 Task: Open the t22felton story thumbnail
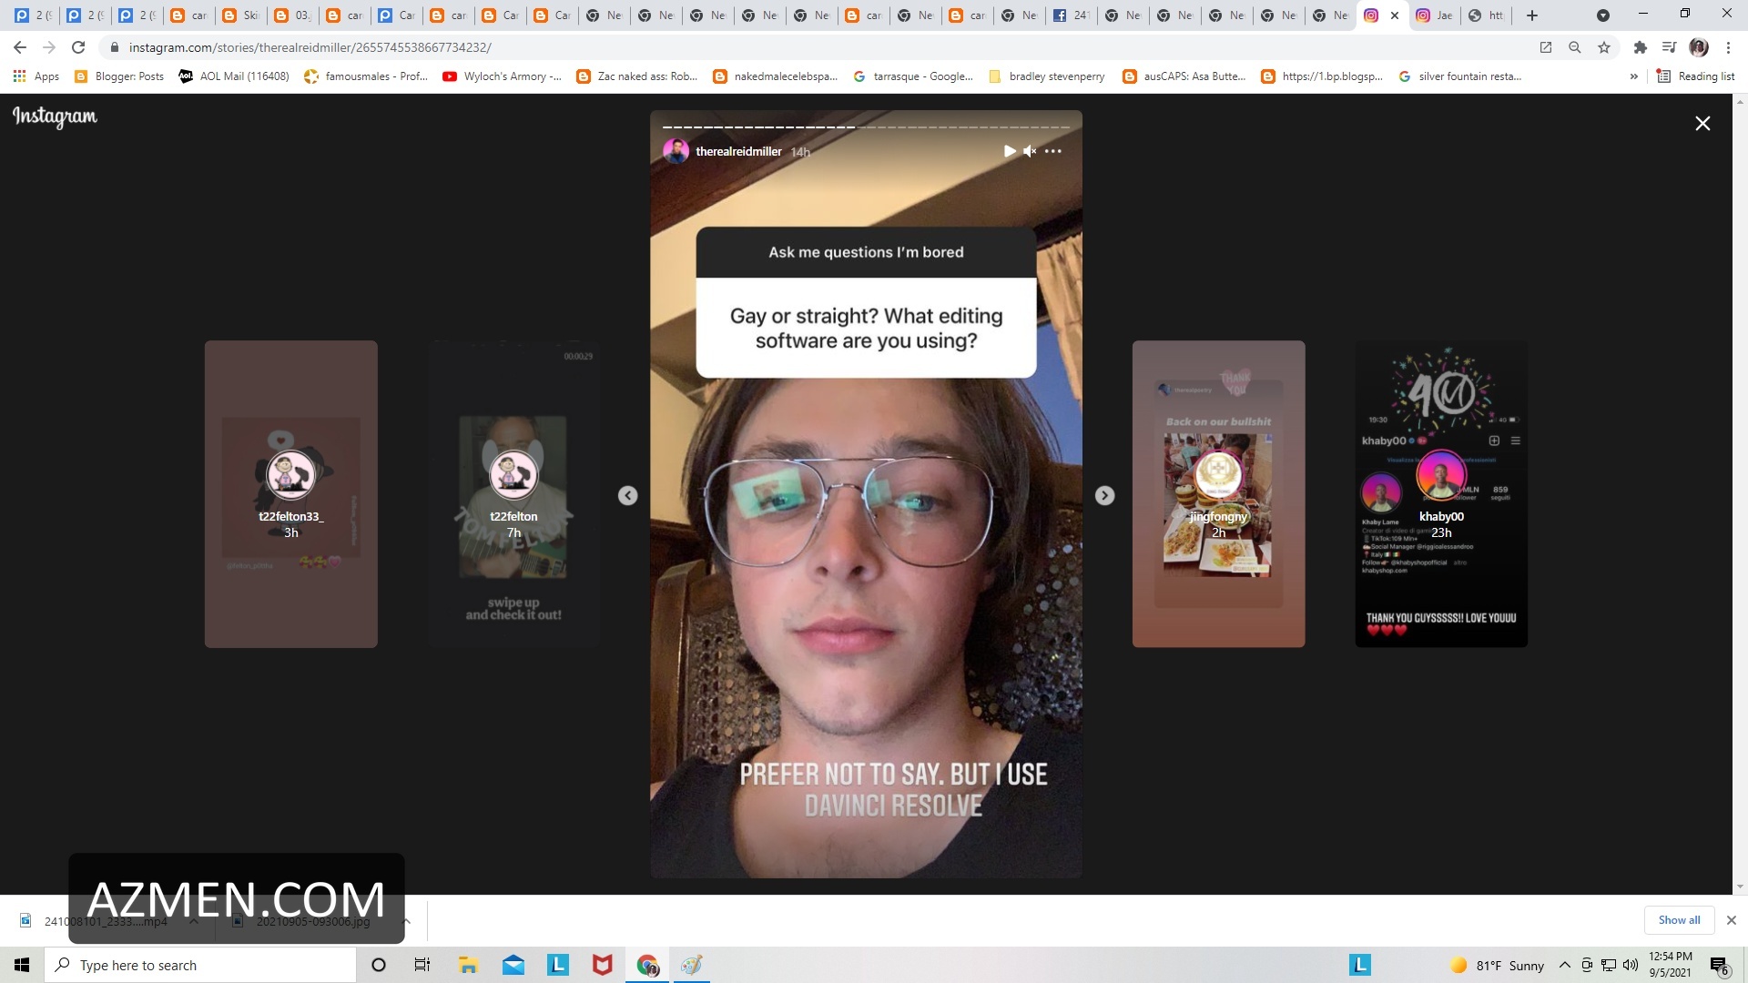click(513, 494)
